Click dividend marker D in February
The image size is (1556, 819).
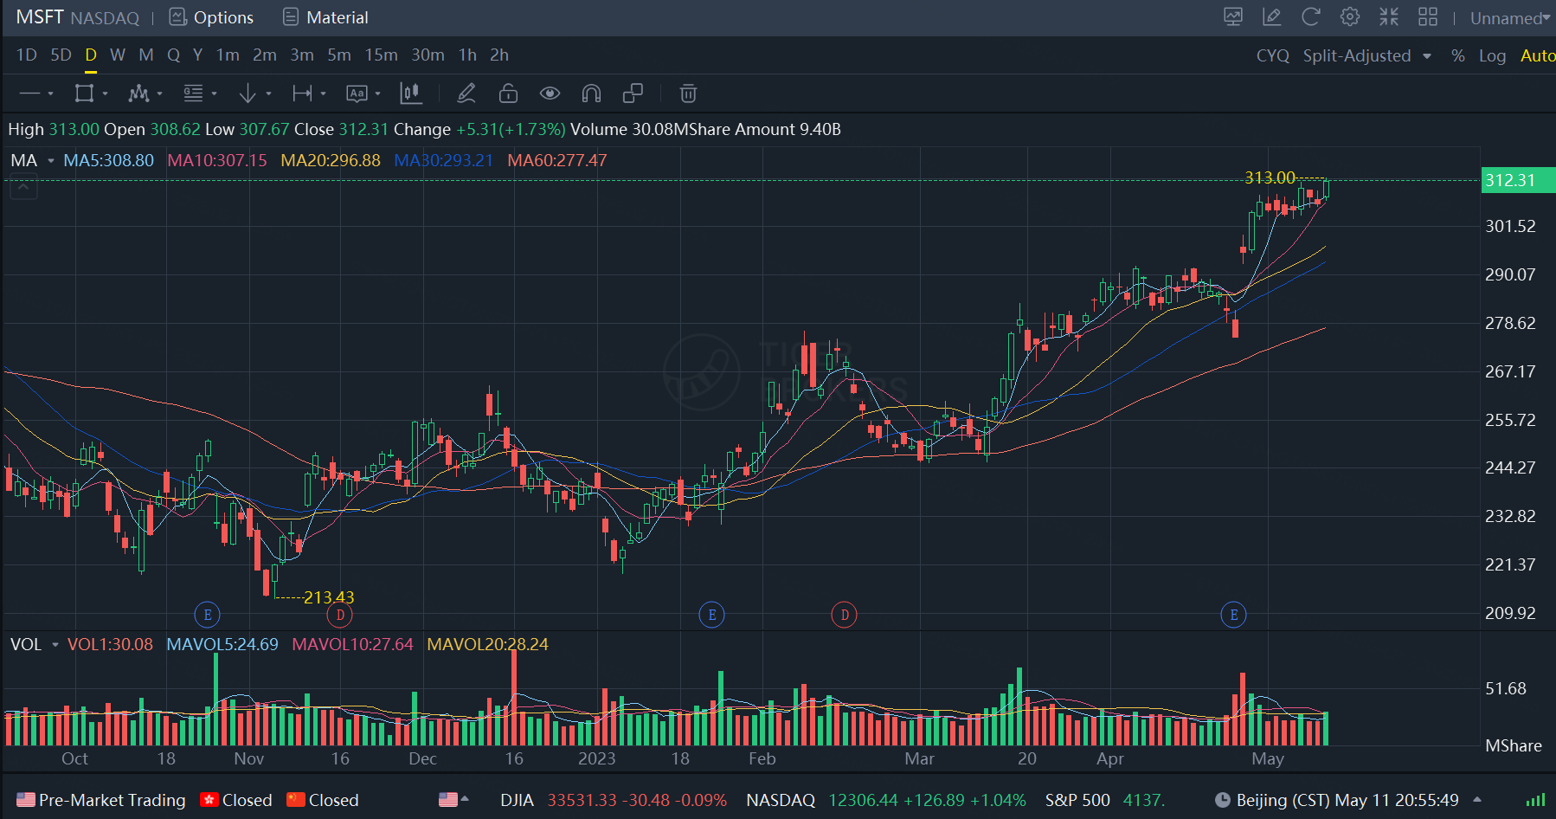coord(845,615)
